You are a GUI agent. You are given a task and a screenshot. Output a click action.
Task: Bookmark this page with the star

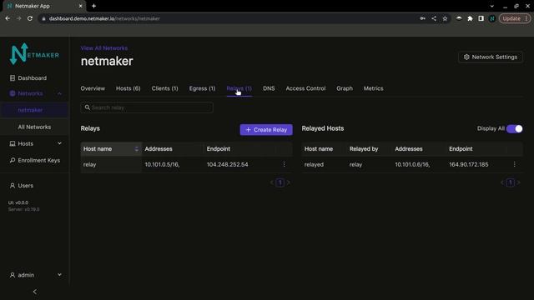click(445, 18)
